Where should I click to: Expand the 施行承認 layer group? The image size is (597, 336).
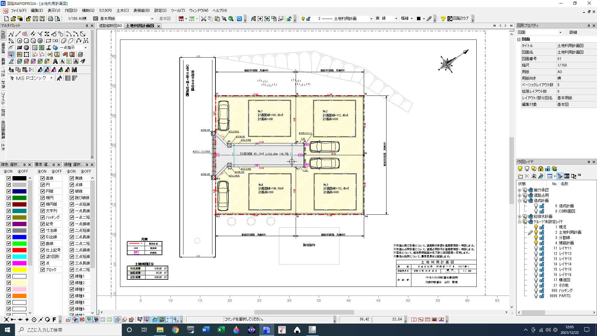pyautogui.click(x=519, y=190)
